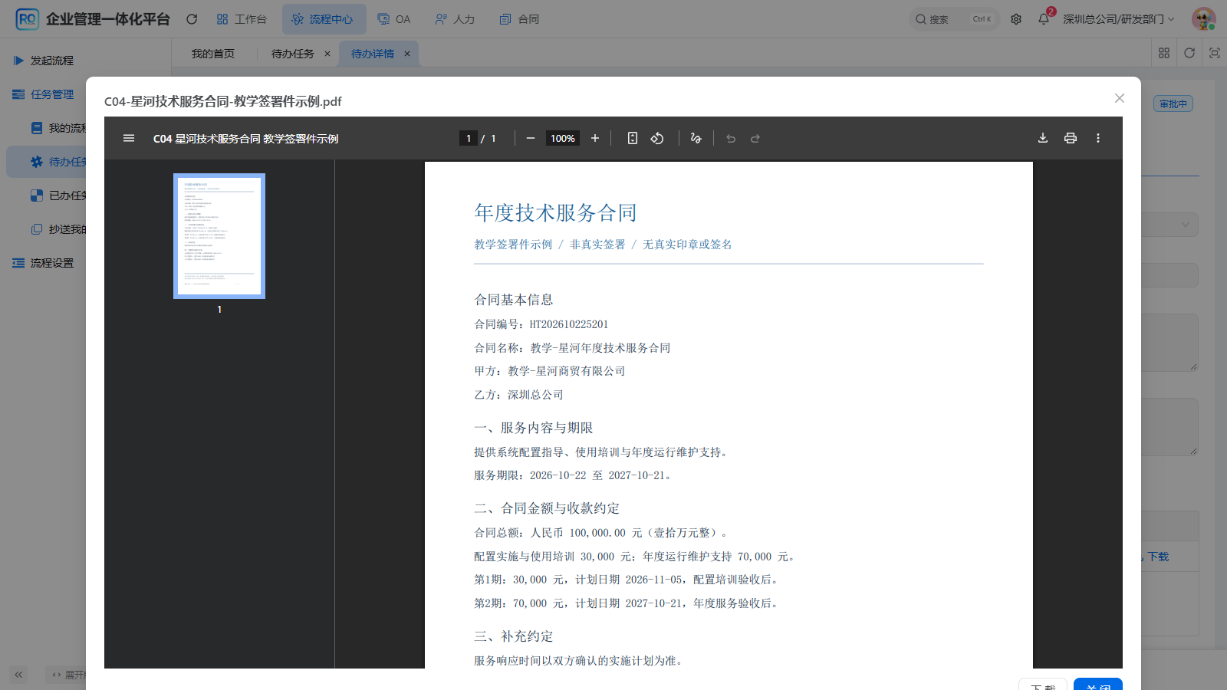Switch to the 我的首页 tab

point(213,54)
